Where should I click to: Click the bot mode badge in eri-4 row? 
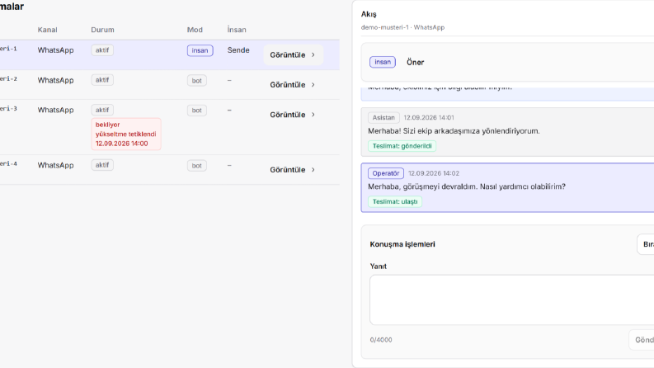pos(197,166)
